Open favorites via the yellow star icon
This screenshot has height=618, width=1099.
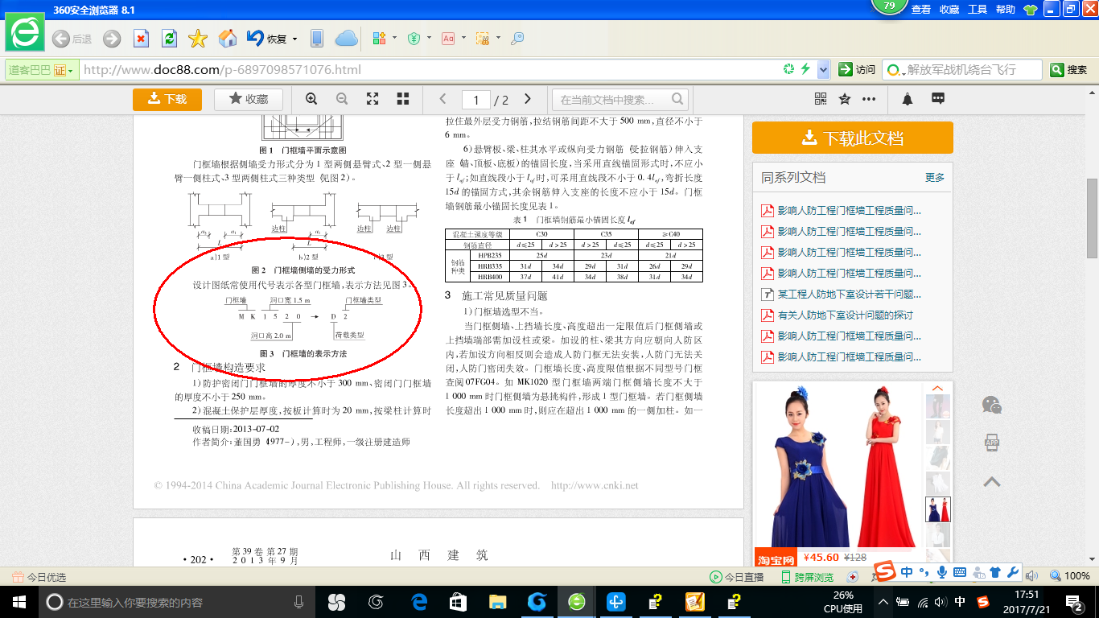[198, 39]
